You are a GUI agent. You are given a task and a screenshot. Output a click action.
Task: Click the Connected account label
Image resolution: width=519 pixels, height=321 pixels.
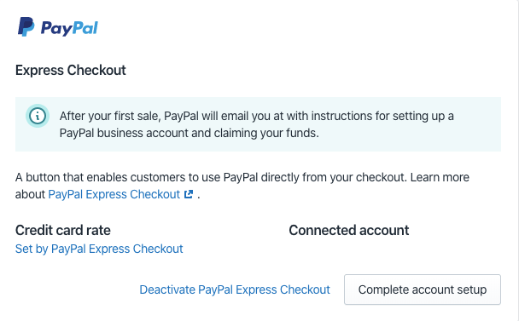tap(349, 230)
